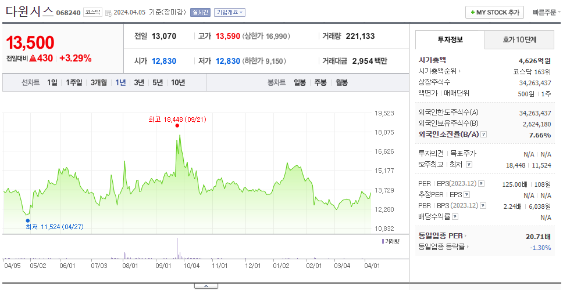Open the 동일업종 PER link

[440, 236]
